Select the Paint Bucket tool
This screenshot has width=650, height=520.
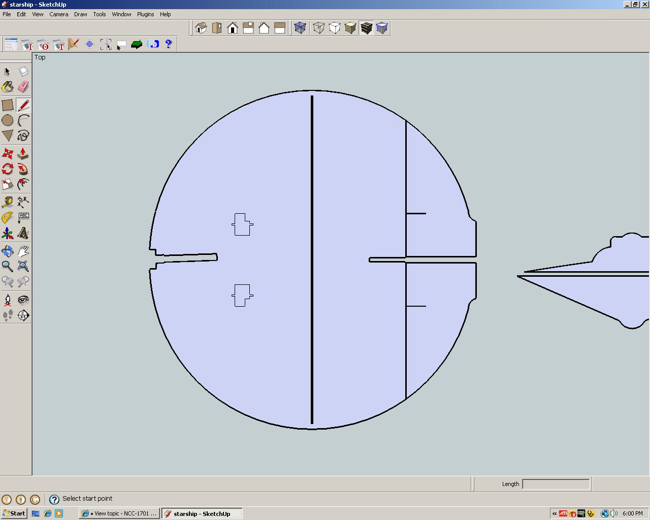(8, 87)
